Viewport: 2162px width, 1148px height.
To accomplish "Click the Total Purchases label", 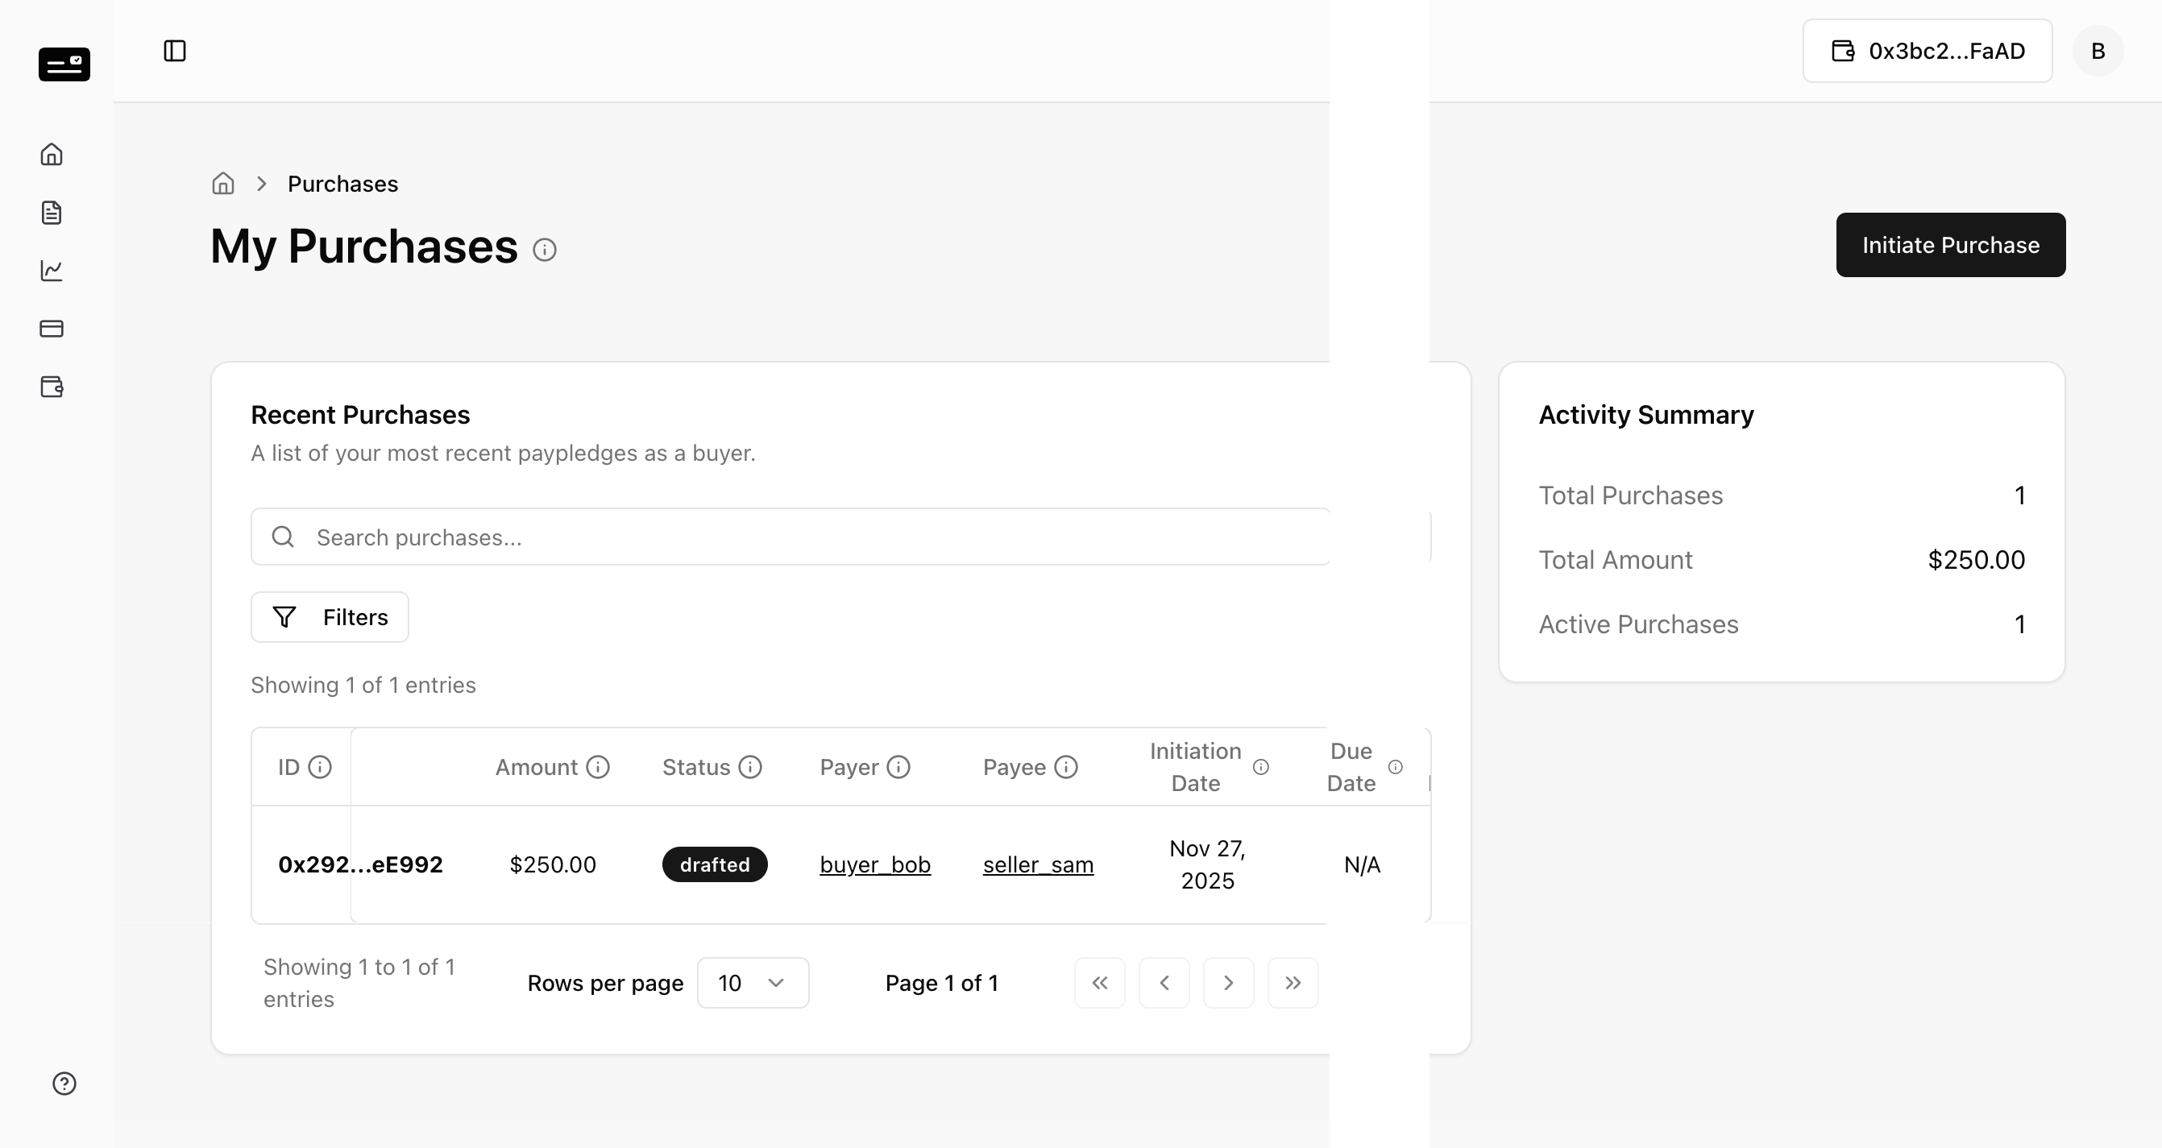I will click(1630, 495).
